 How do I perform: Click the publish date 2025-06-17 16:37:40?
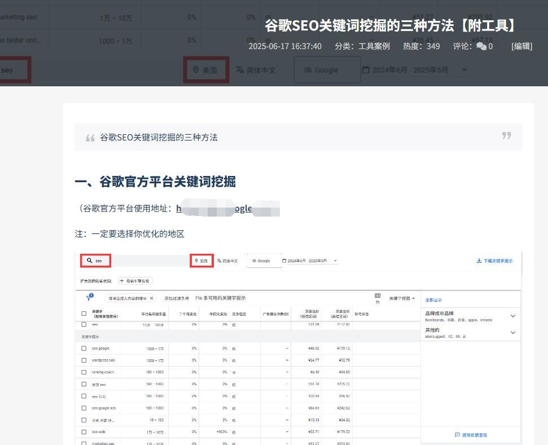point(285,46)
